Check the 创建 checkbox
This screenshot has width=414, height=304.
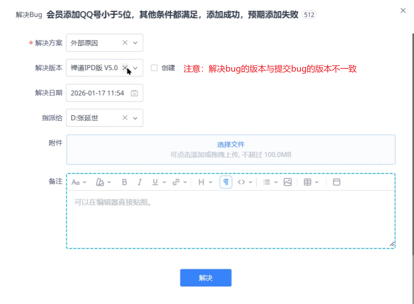pos(154,68)
